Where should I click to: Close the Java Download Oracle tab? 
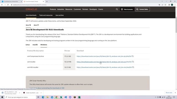click(43, 2)
